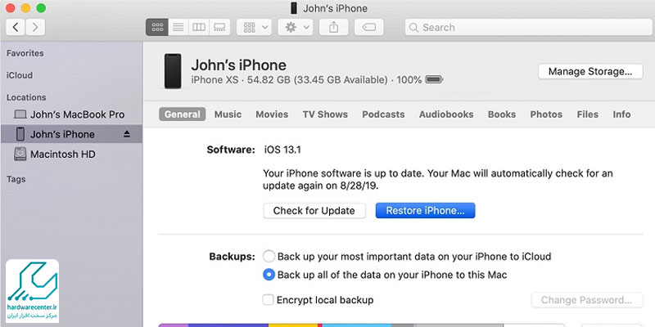
Task: Open the Music tab
Action: click(228, 114)
